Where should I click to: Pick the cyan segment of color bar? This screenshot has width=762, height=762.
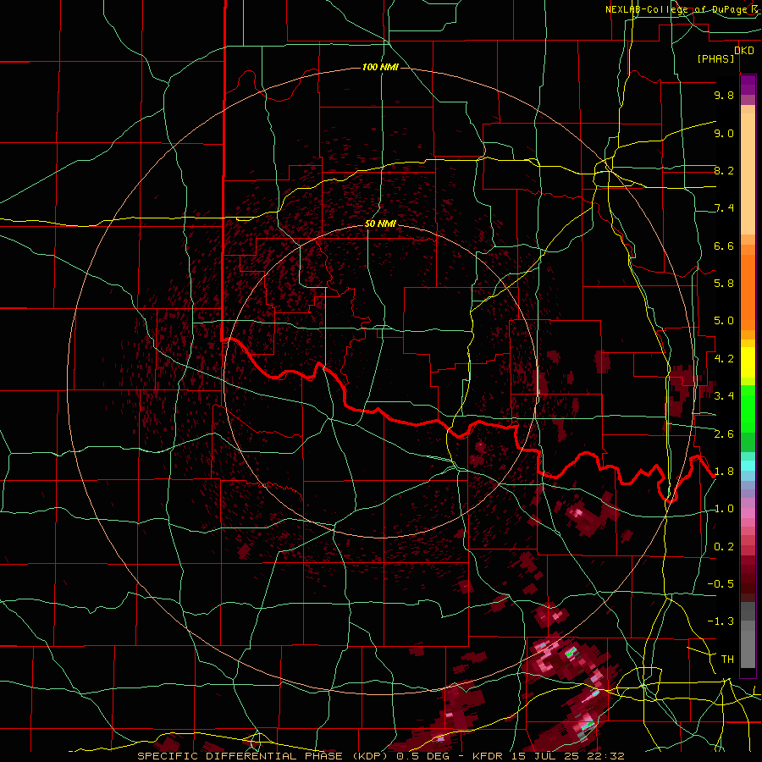748,466
